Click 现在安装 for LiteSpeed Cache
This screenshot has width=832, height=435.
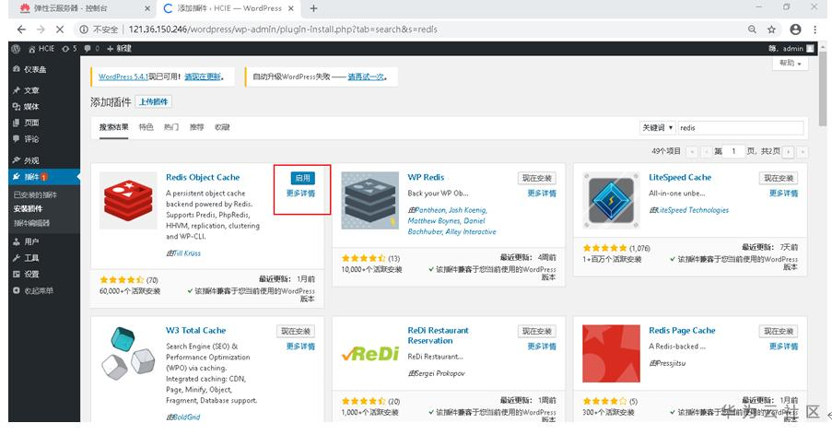pos(779,178)
